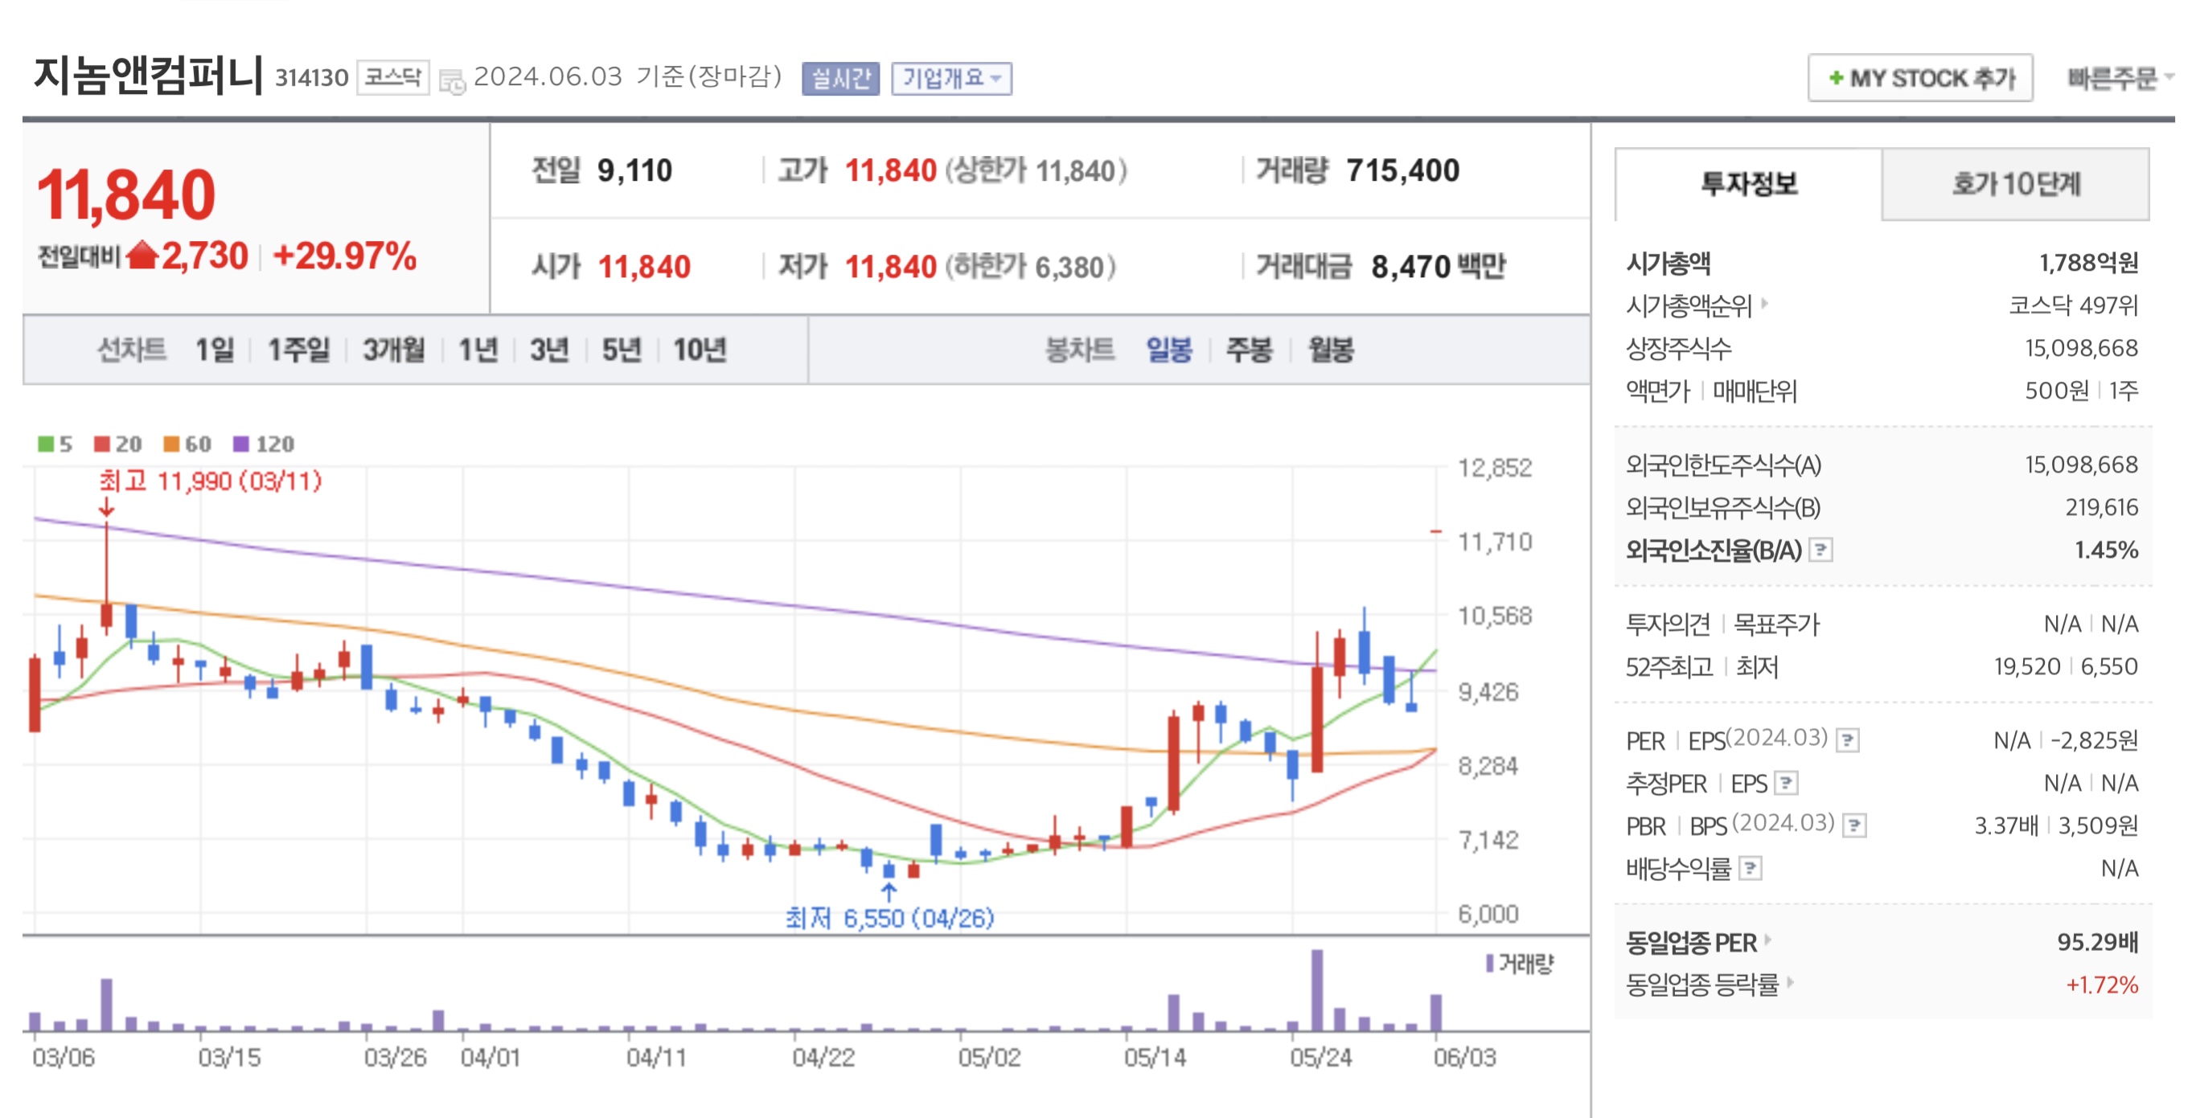Click the 05/14 date axis label
The image size is (2196, 1118).
coord(1154,1058)
